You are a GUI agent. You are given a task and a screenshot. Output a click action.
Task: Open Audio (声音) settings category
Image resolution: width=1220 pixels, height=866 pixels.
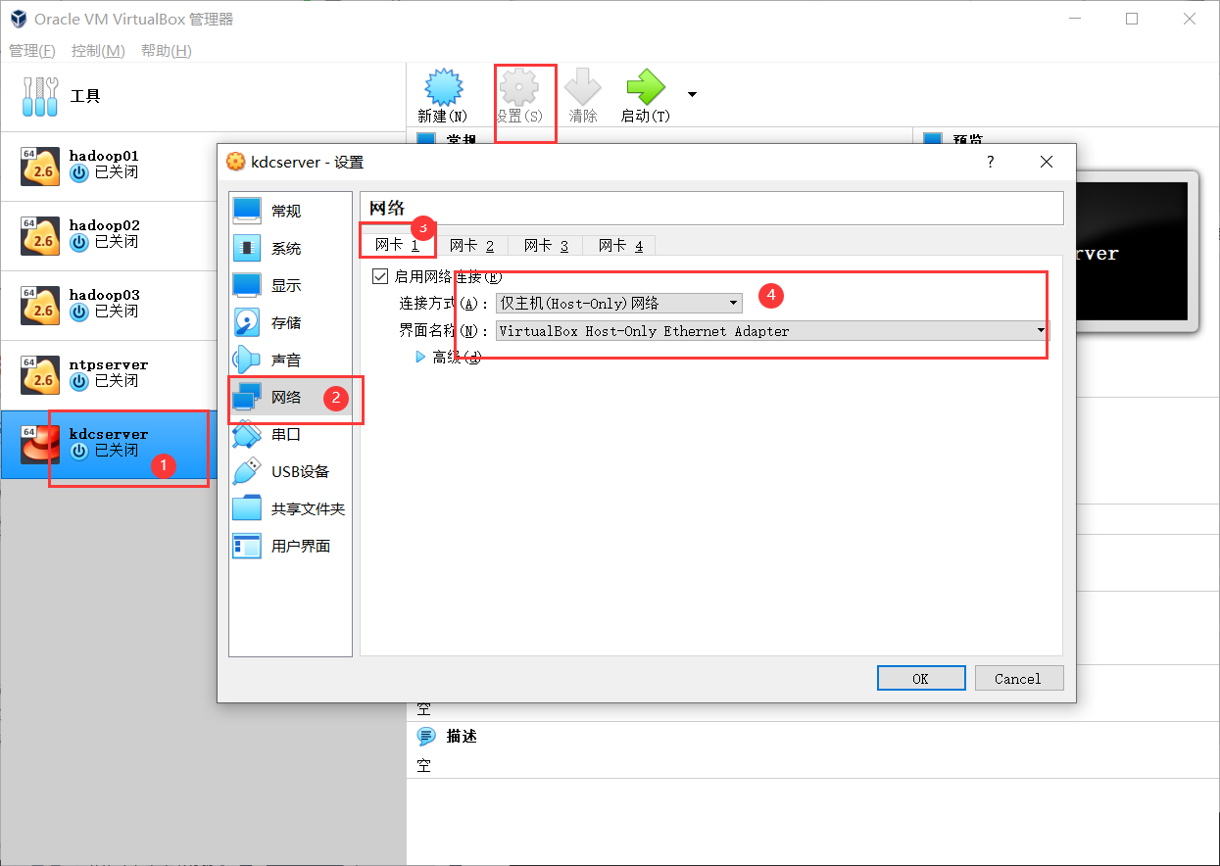(x=290, y=360)
